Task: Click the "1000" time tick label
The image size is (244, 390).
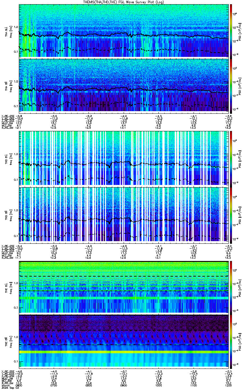Action: tap(158, 385)
